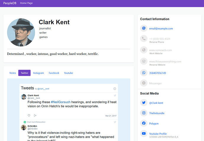Image resolution: width=204 pixels, height=141 pixels.
Task: Click DrSinBin's tweet avatar
Action: coord(24,127)
